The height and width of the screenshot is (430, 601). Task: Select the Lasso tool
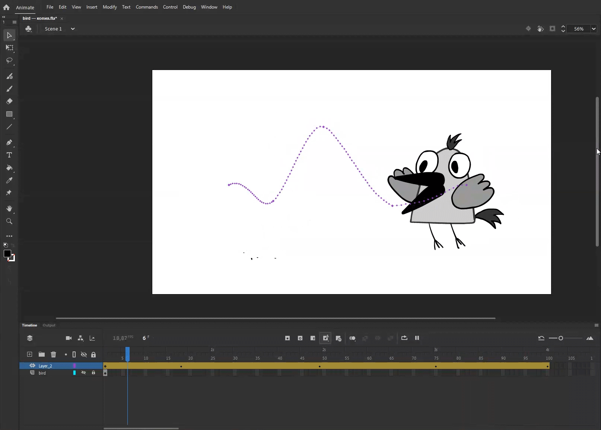[x=9, y=60]
